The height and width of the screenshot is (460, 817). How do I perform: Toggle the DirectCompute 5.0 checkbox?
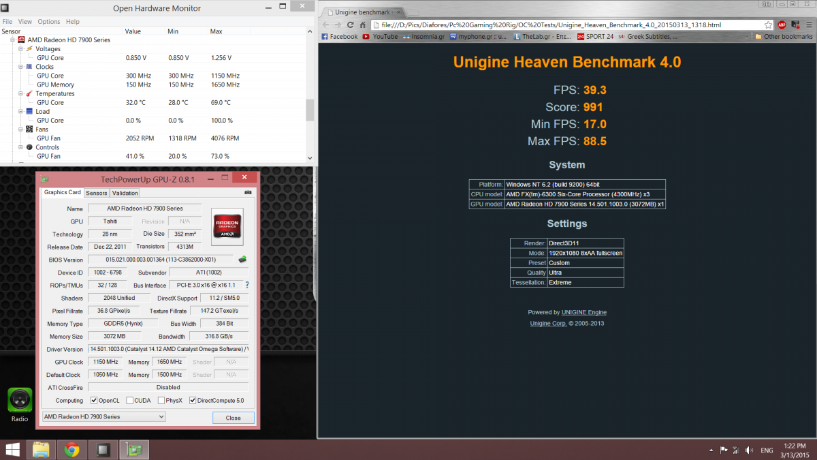[193, 401]
